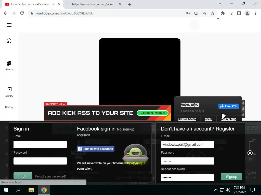Close the sign-in overlay with X

pos(250,153)
